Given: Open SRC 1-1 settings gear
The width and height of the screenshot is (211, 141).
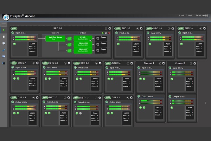Looking at the screenshot, I should point(110,28).
